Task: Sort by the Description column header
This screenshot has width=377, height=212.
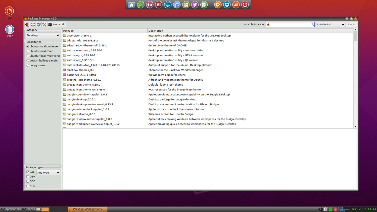Action: point(250,31)
